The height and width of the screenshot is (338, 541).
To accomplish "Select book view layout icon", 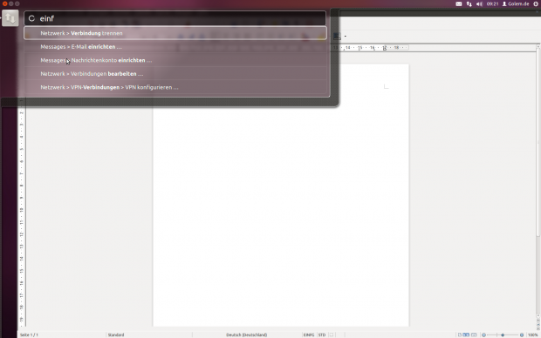I will click(474, 335).
